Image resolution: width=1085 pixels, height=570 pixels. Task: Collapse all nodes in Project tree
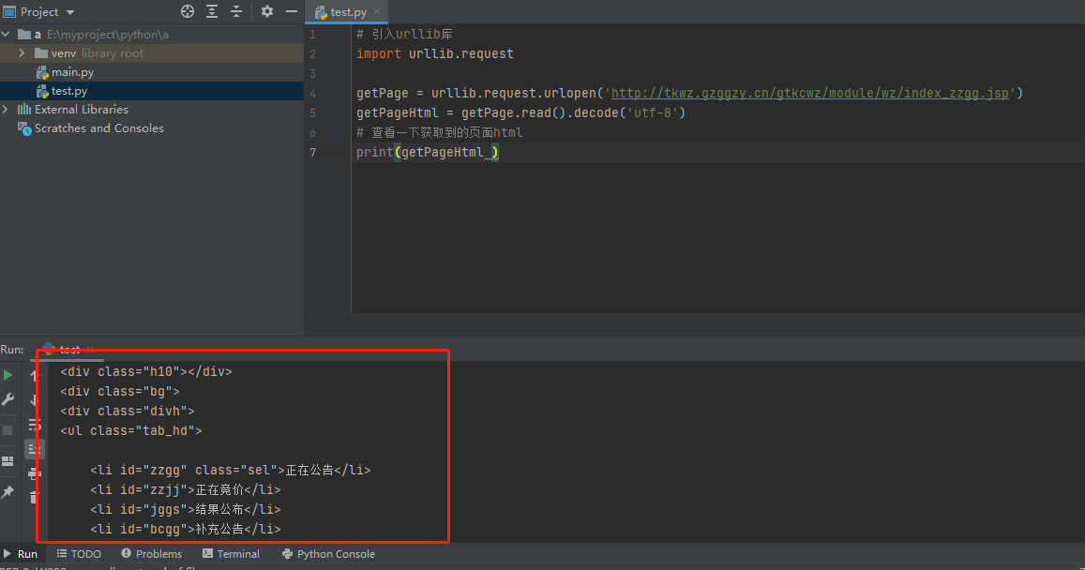pos(235,11)
